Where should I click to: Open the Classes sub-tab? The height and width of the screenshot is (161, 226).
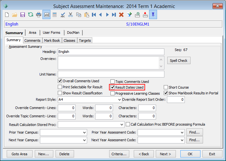[69, 40]
